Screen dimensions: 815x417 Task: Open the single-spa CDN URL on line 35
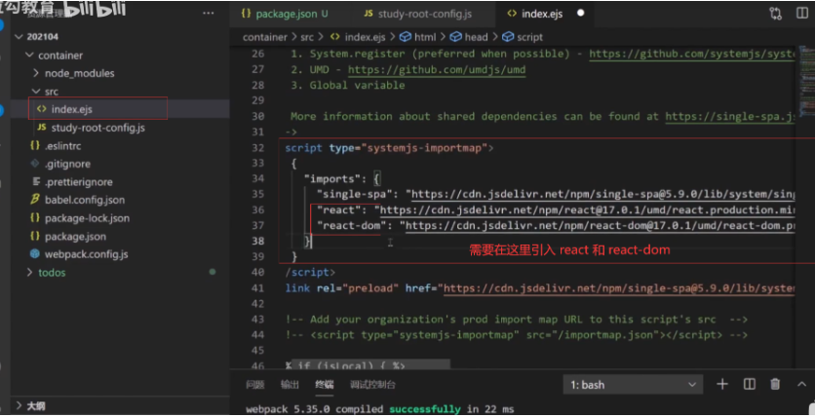pos(603,194)
